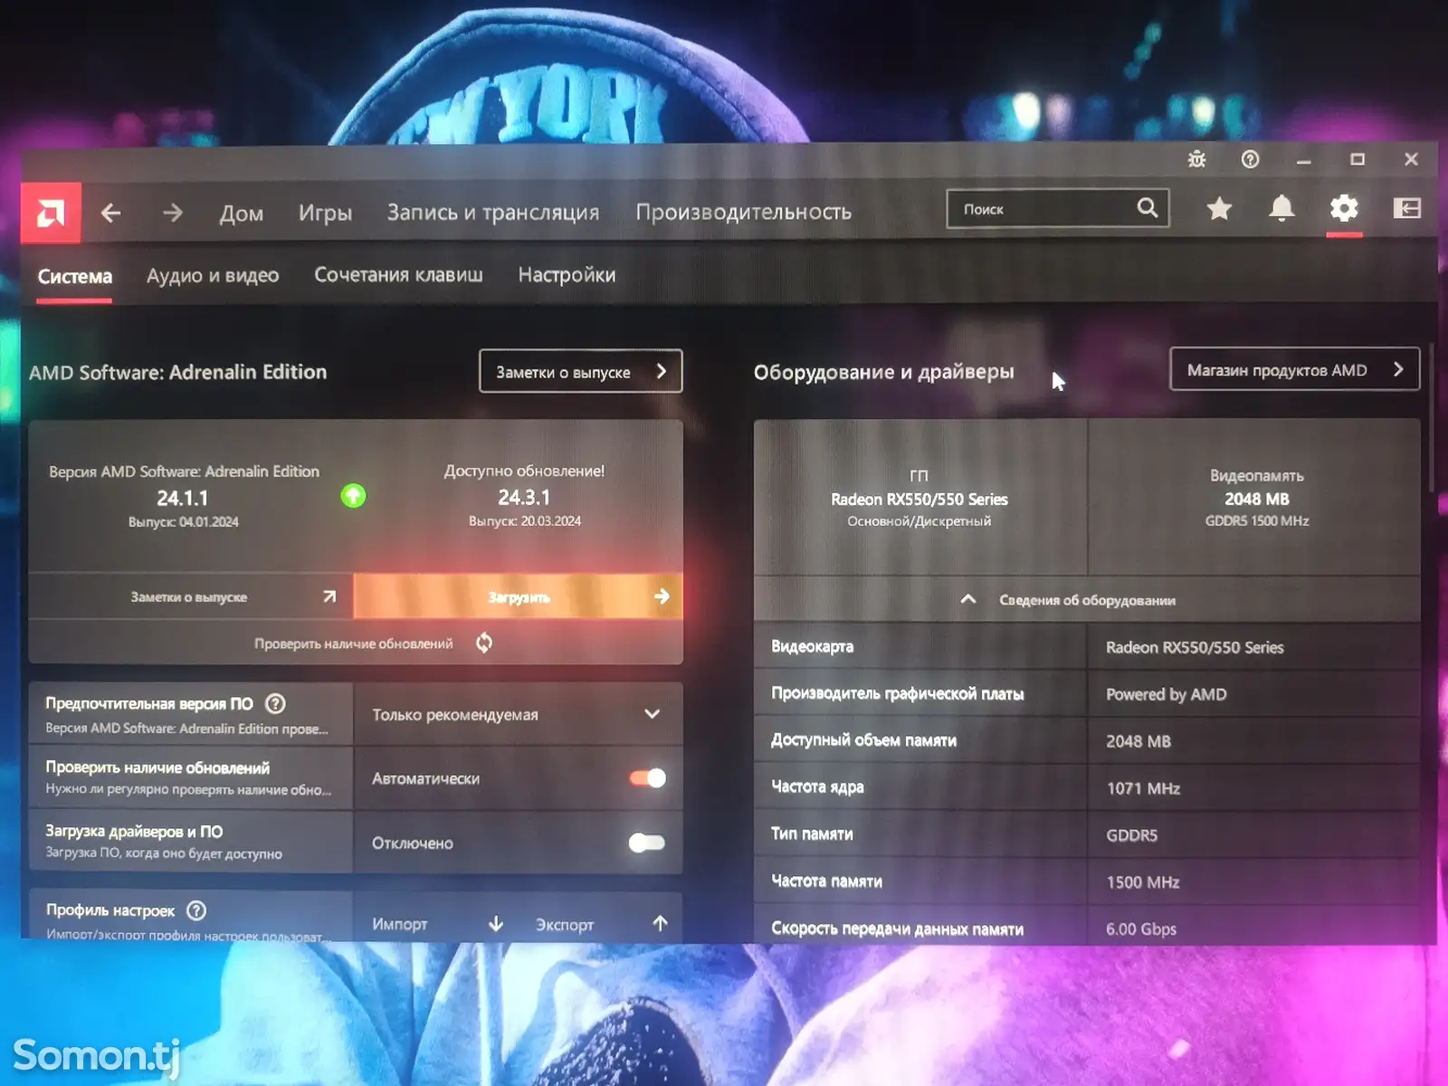Click the Powered by AMD value
1448x1086 pixels.
click(1167, 694)
